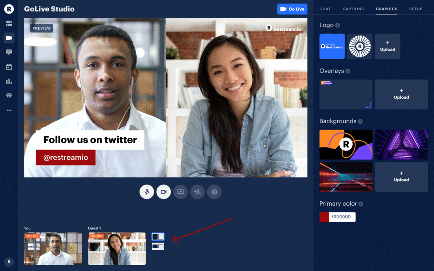Open the Setup tab

(415, 9)
